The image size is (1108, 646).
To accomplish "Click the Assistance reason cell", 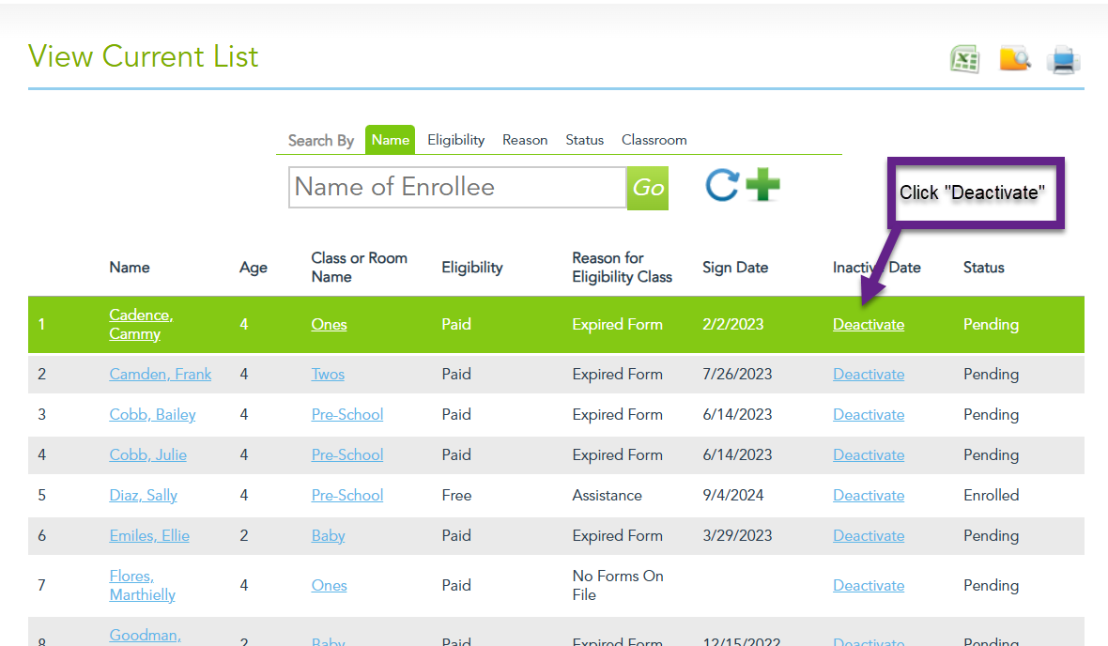I will (x=607, y=495).
